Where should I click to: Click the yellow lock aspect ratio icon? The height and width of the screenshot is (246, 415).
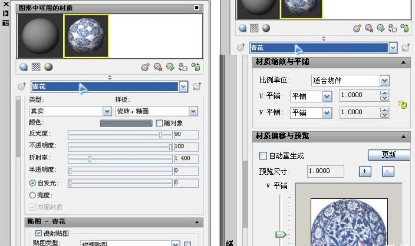click(403, 104)
